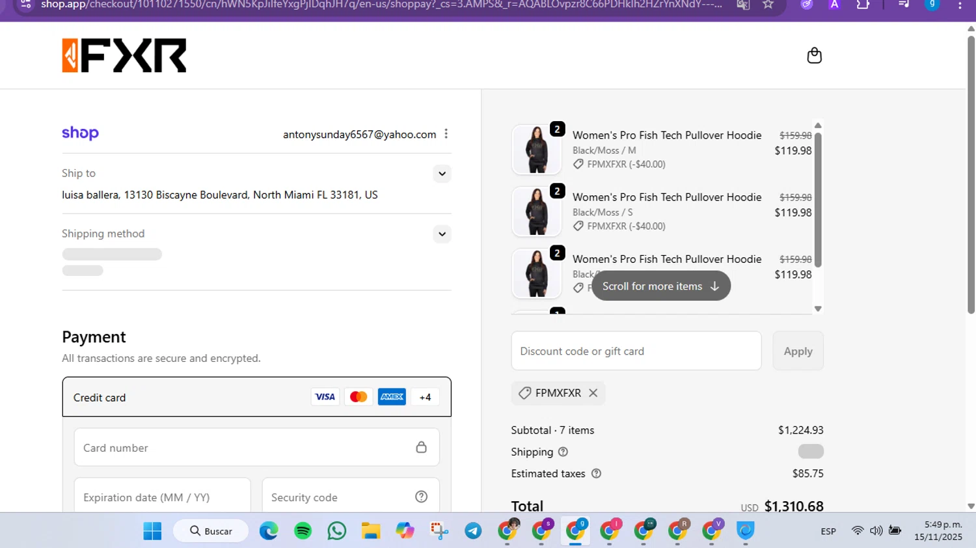Open the Windows Start menu
The height and width of the screenshot is (548, 976).
(152, 531)
